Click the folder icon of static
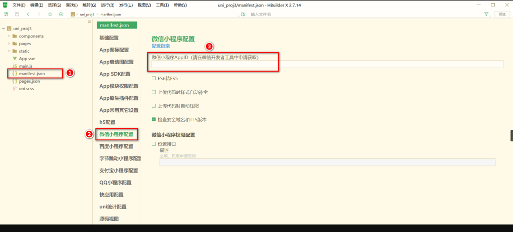 (x=15, y=51)
